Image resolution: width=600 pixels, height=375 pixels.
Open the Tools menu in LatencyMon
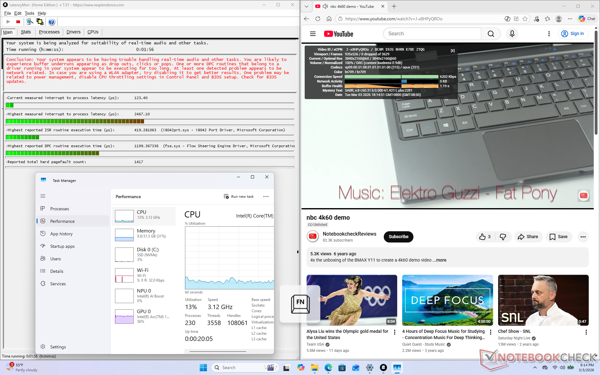(x=29, y=13)
